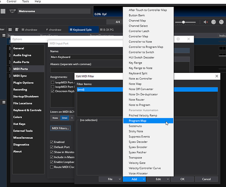The height and width of the screenshot is (187, 226).
Task: Open the grid view icon near the rack tabs
Action: 10,30
